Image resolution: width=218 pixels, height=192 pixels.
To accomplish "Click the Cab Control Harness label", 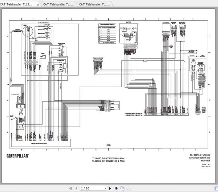I will (134, 113).
